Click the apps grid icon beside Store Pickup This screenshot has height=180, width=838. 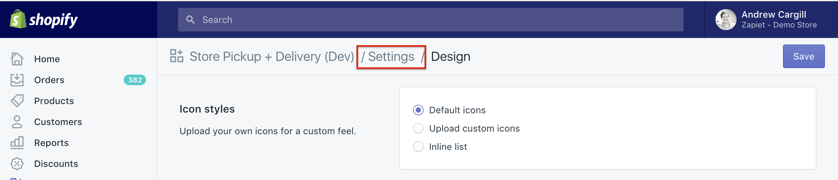(177, 56)
